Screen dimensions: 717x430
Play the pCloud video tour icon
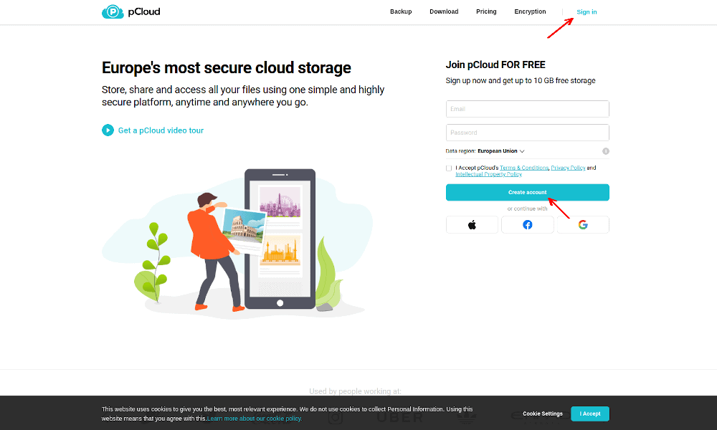point(108,130)
